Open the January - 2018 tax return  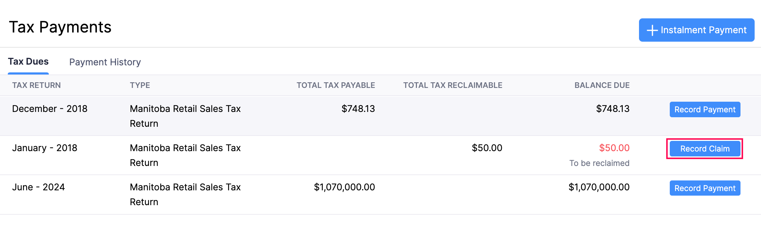(45, 148)
